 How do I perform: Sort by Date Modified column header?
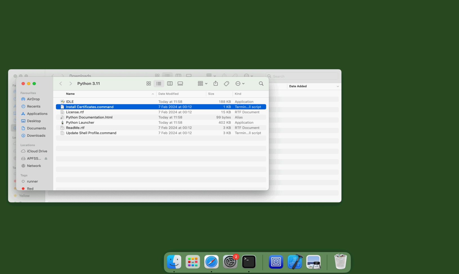[168, 94]
